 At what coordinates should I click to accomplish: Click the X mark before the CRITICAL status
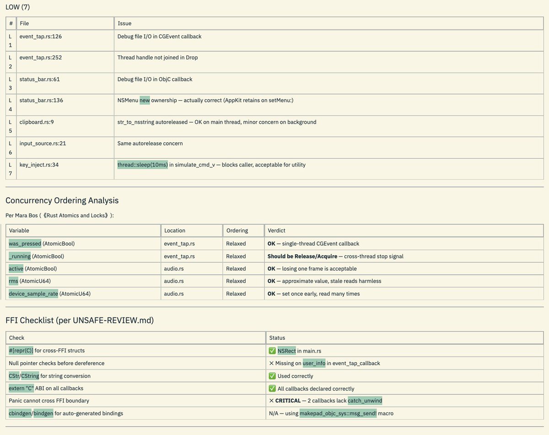[x=271, y=401]
